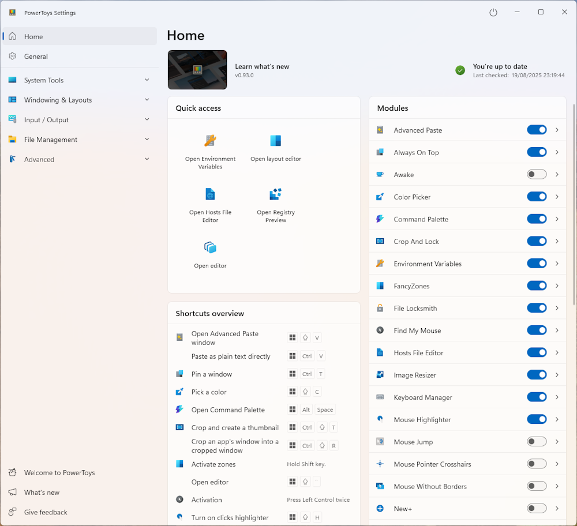Click the PowerToys power icon in title bar
The image size is (577, 526).
pos(493,13)
